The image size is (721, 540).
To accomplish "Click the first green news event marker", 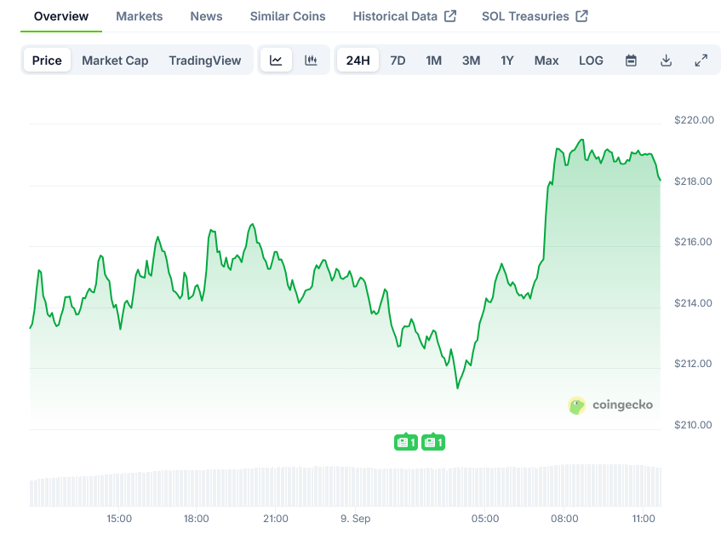I will (406, 442).
